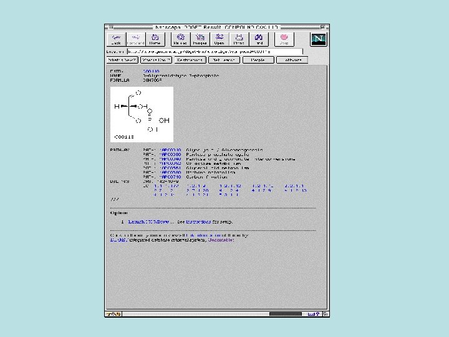The height and width of the screenshot is (337, 449).
Task: Click the Find binoculars button
Action: coord(258,39)
